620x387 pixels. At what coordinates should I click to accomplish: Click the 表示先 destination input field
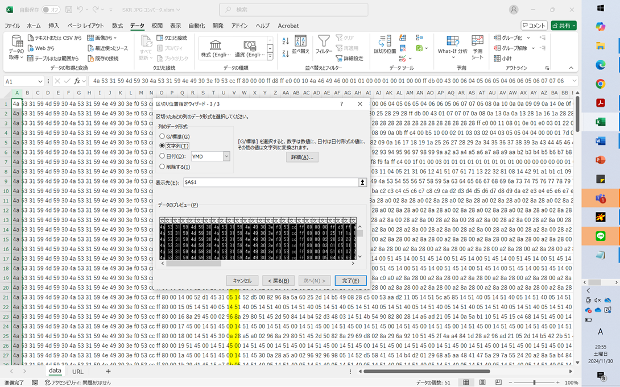click(270, 182)
